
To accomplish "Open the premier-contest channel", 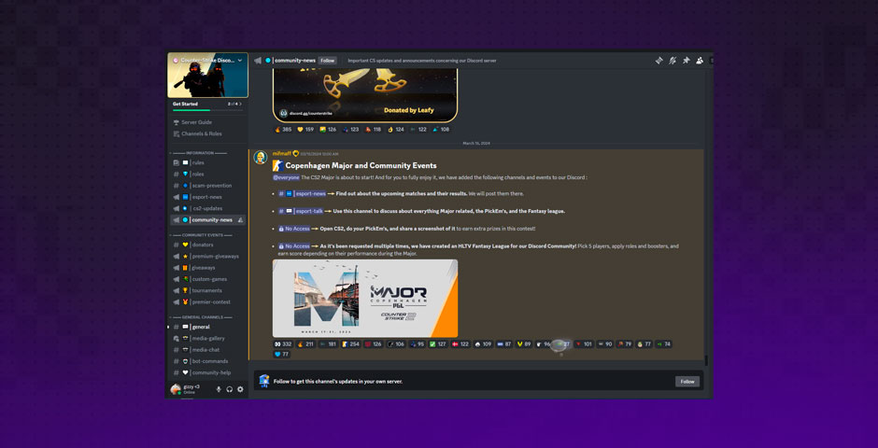I will click(207, 302).
